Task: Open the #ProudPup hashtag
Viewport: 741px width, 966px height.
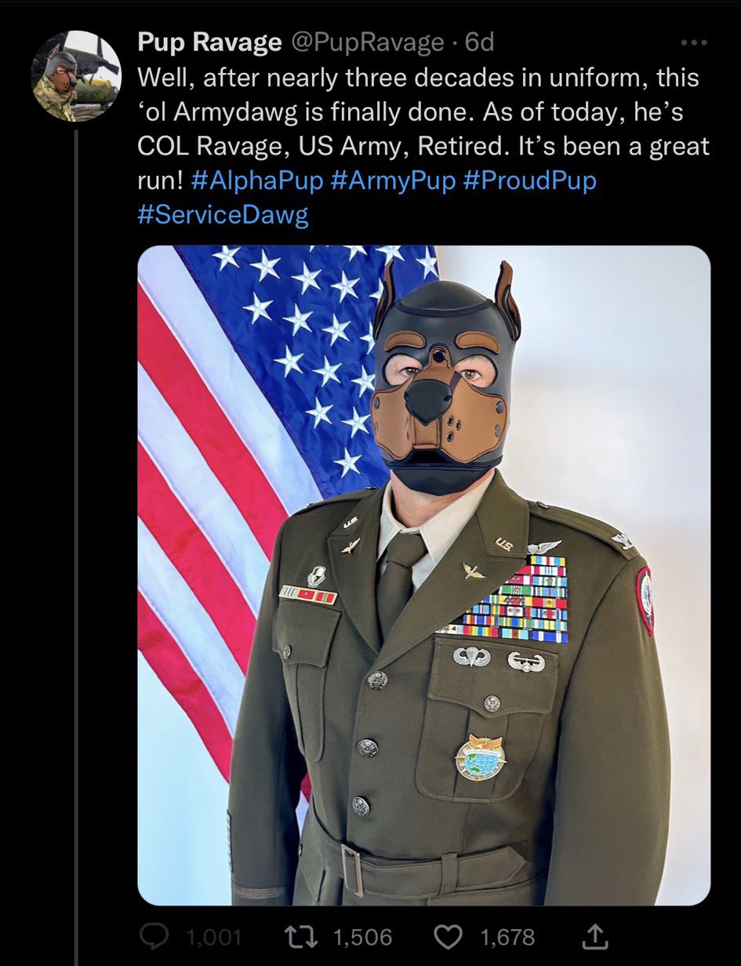Action: (530, 181)
